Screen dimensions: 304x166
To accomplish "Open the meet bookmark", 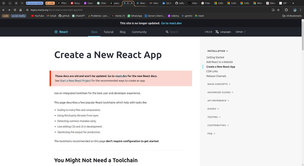I will (199, 16).
